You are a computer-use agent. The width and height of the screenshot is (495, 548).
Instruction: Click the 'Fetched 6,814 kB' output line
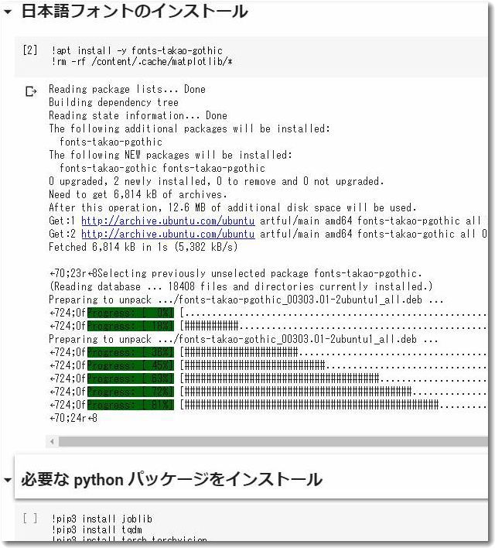pos(143,247)
